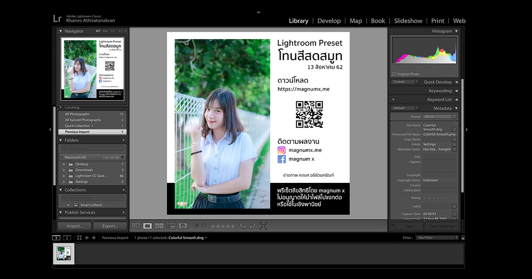The image size is (532, 279).
Task: Go forward with filmstrip right arrow
Action: [x=94, y=238]
